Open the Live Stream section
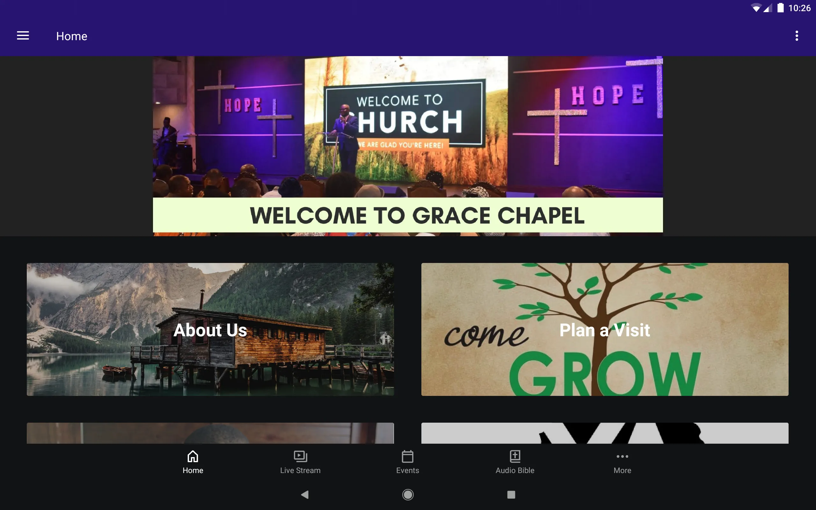 300,461
